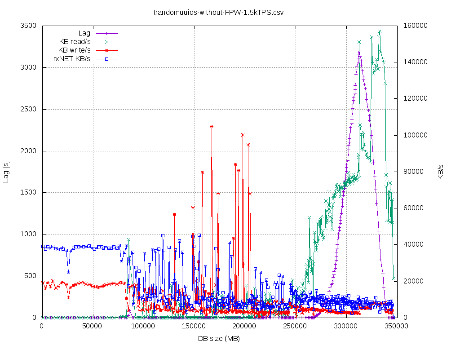Select the peak of the green KB read/s curve
The image size is (460, 345).
(x=380, y=31)
